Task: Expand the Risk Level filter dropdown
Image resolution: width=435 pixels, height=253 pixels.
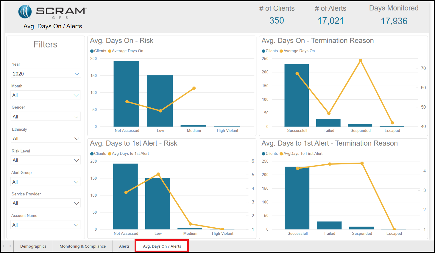Action: [x=46, y=160]
